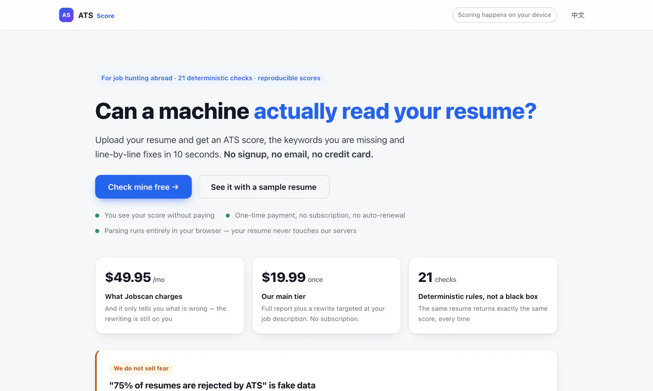This screenshot has height=391, width=653.
Task: Click 'You see your score without paying'
Action: 159,215
